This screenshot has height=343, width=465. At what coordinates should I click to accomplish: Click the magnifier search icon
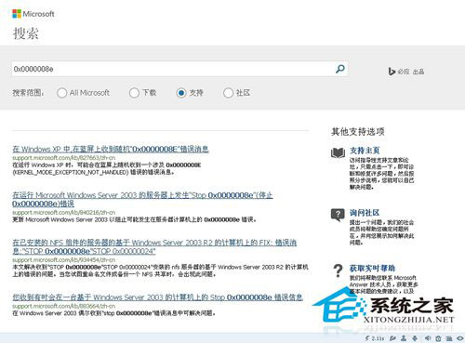click(340, 69)
